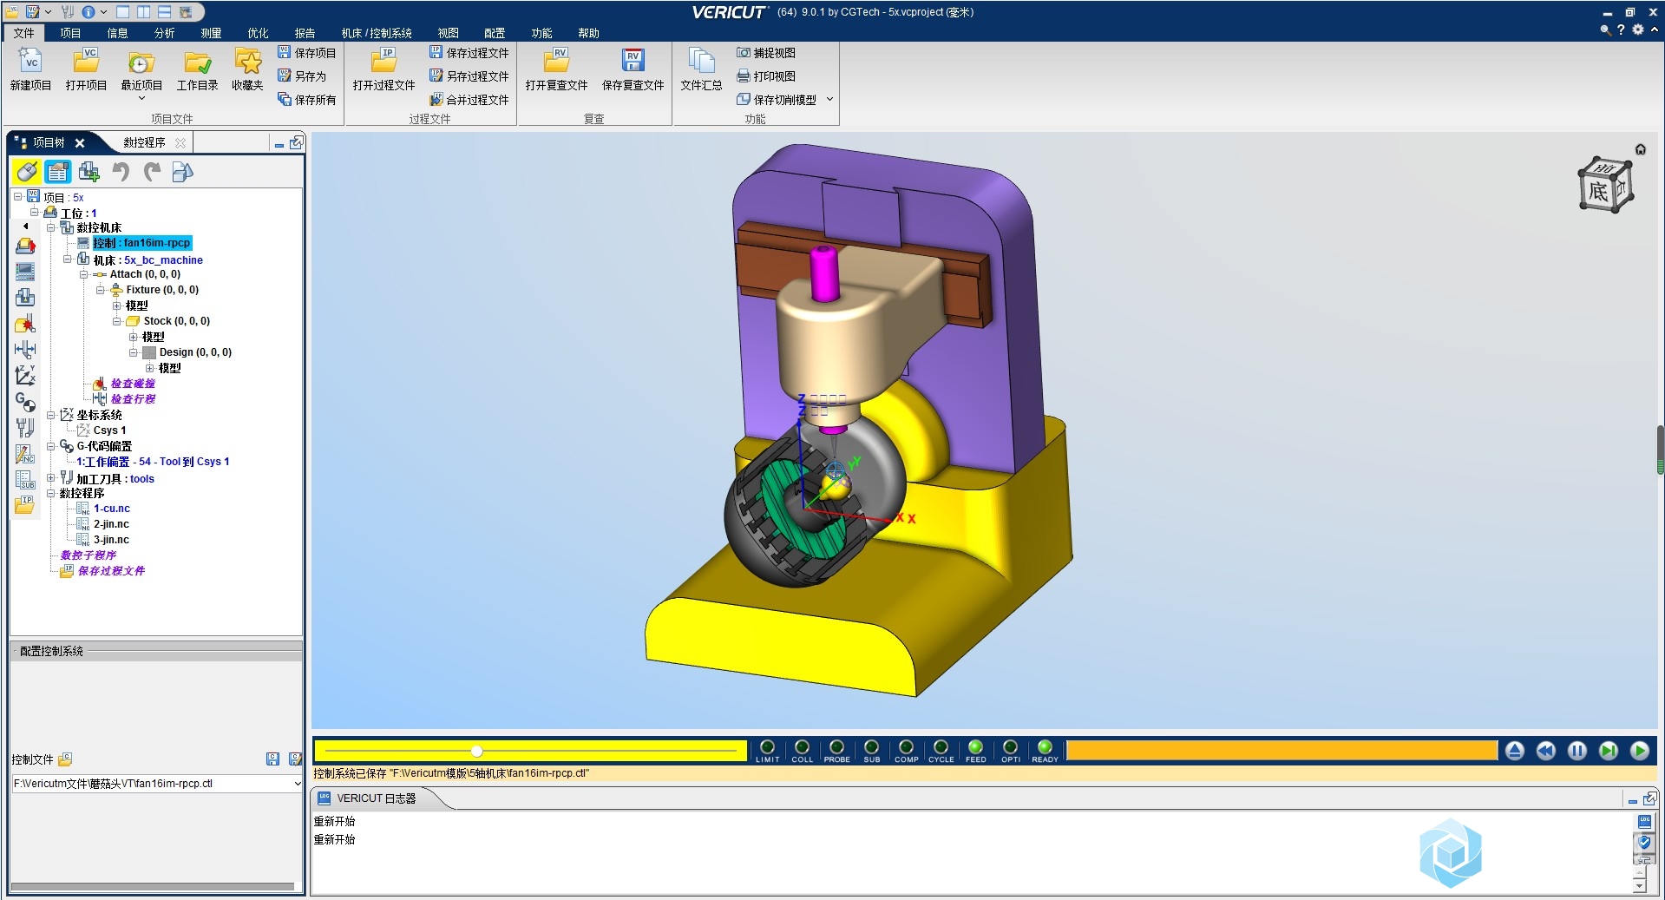This screenshot has height=900, width=1665.
Task: Collapse the 坐标系统 tree node
Action: [51, 416]
